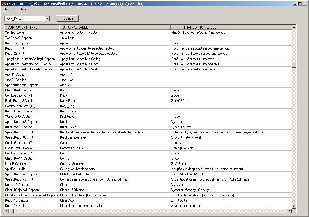The height and width of the screenshot is (217, 309).
Task: Click translation 'Použít aktuální texturu na strop'
Action: (231, 59)
